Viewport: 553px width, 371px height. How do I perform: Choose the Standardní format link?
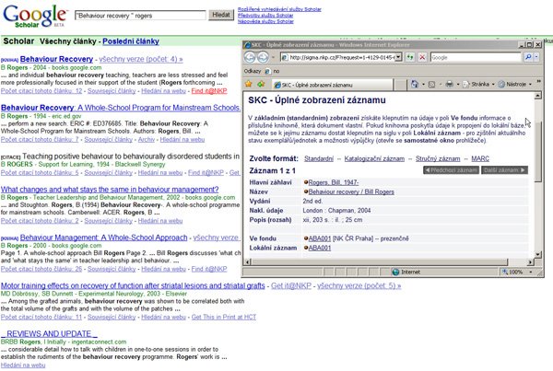[319, 159]
